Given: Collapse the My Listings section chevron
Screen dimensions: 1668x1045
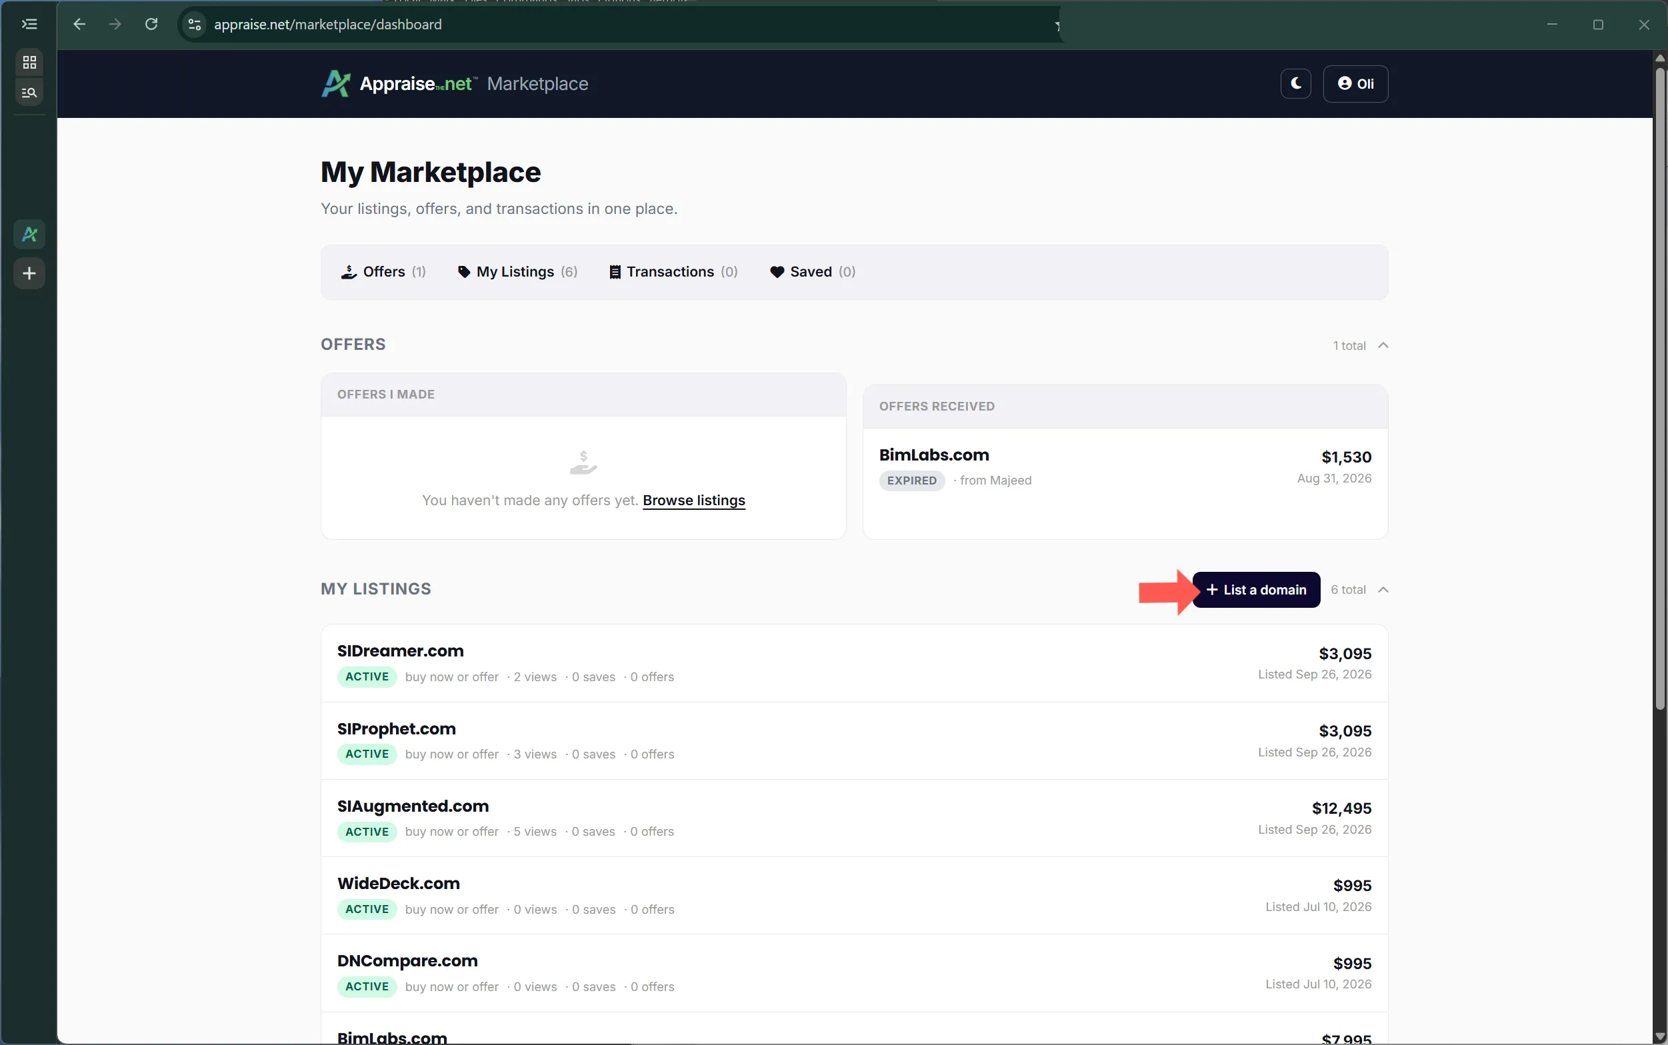Looking at the screenshot, I should pyautogui.click(x=1383, y=590).
